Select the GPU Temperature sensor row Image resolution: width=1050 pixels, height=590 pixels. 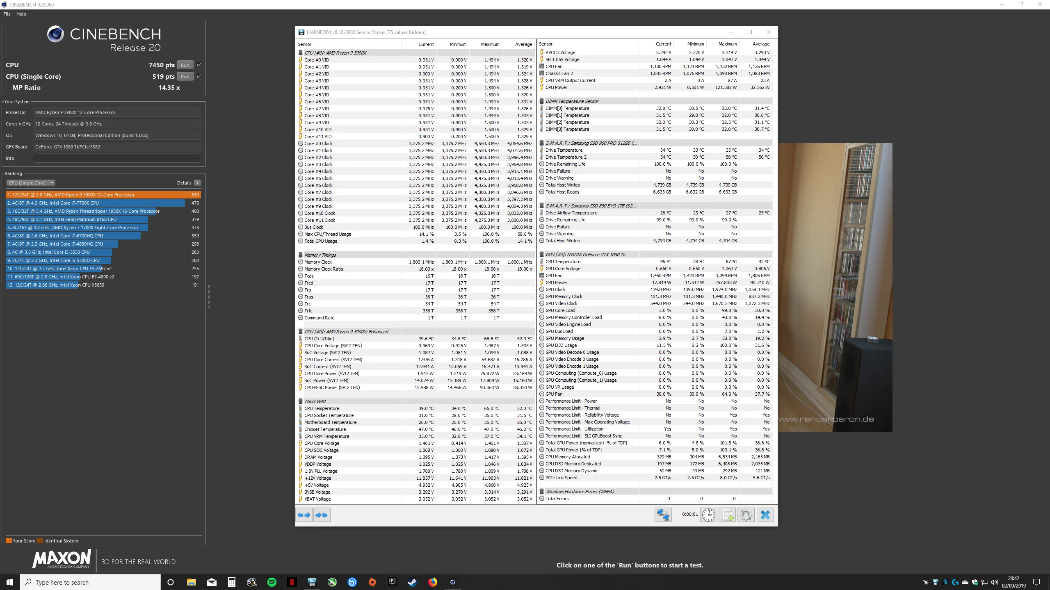click(x=655, y=262)
